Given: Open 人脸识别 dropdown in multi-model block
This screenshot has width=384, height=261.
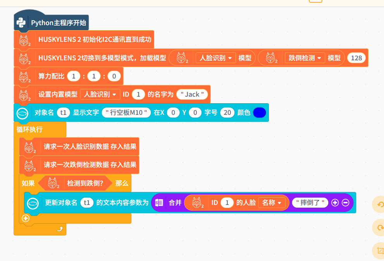Looking at the screenshot, I should 216,58.
